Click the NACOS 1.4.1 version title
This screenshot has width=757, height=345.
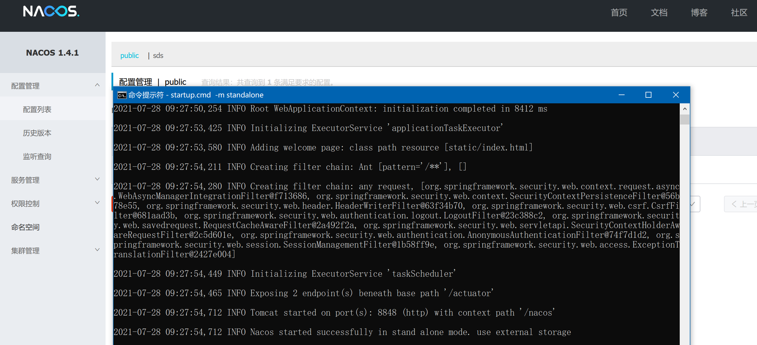click(x=52, y=53)
